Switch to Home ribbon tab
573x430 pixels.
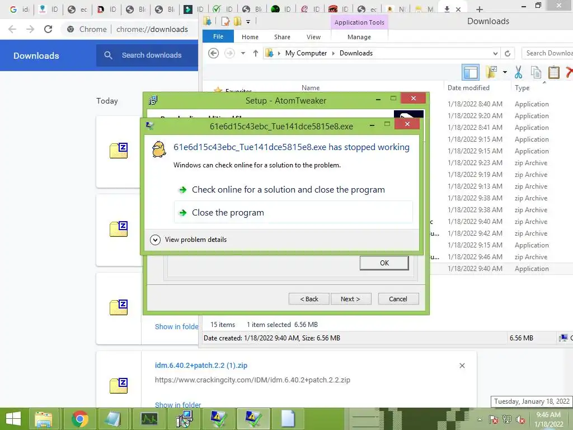pos(250,37)
